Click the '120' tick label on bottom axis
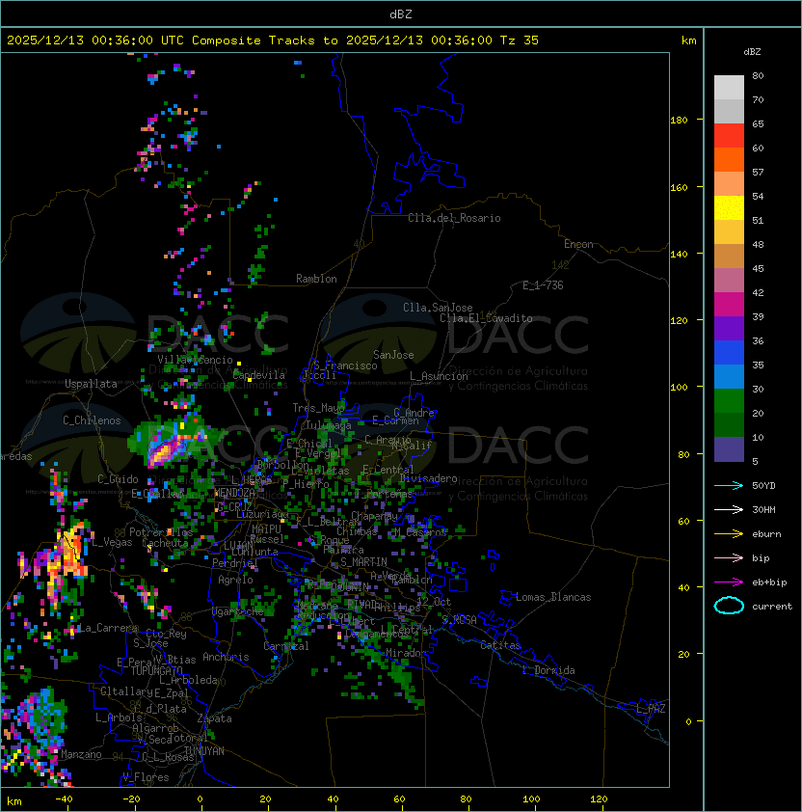Screen dimensions: 802x812 [599, 799]
